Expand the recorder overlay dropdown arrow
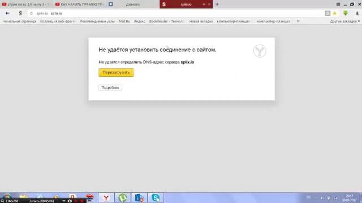Screen dimensions: 362x203 click(64, 201)
